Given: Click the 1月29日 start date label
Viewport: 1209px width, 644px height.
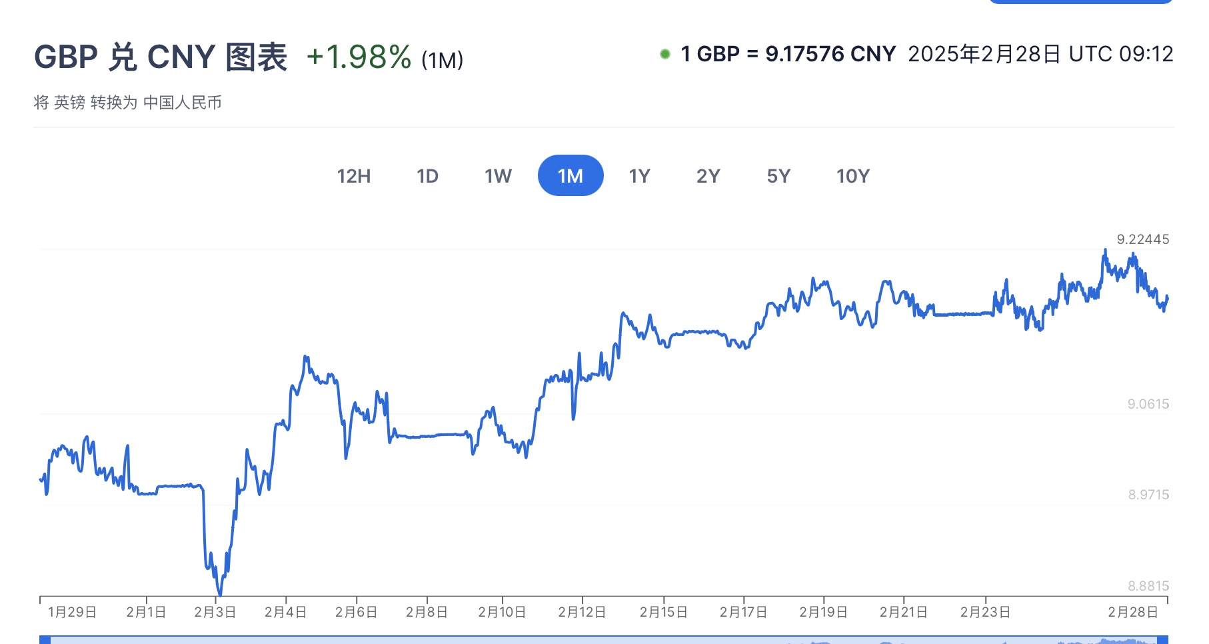Looking at the screenshot, I should tap(72, 612).
